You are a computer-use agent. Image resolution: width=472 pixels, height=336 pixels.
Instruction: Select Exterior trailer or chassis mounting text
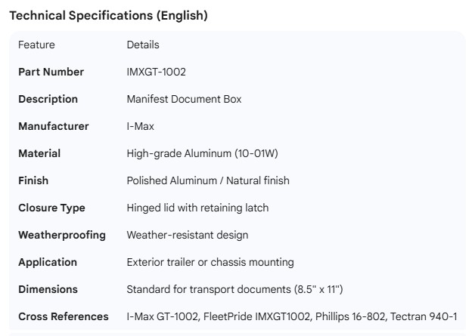[210, 263]
